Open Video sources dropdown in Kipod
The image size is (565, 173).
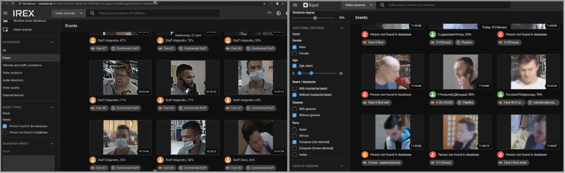[x=359, y=5]
